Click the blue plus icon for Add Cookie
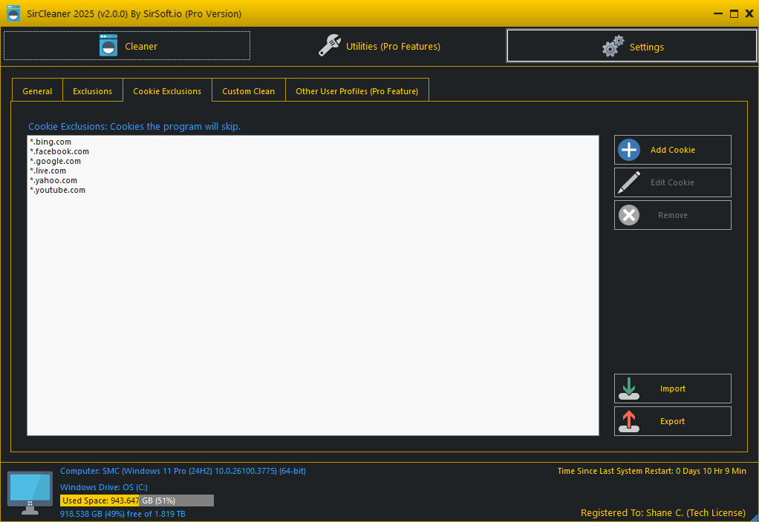Viewport: 759px width, 522px height. (629, 150)
